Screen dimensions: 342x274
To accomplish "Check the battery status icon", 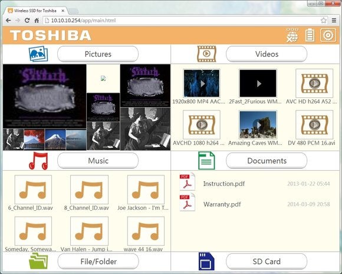I will (310, 35).
